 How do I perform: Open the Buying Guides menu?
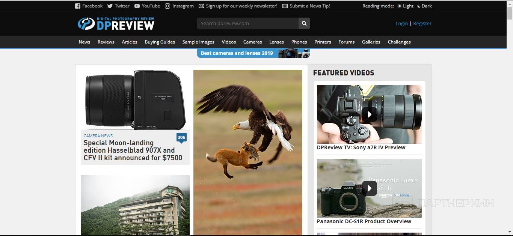160,42
